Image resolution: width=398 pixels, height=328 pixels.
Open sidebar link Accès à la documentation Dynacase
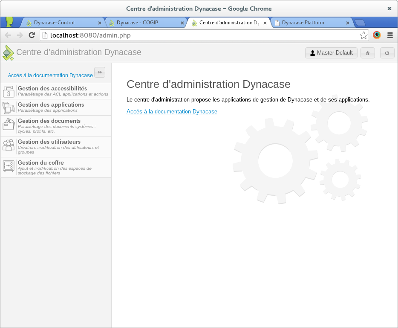pyautogui.click(x=50, y=75)
